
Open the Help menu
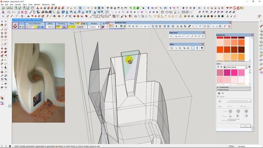[x=53, y=5]
